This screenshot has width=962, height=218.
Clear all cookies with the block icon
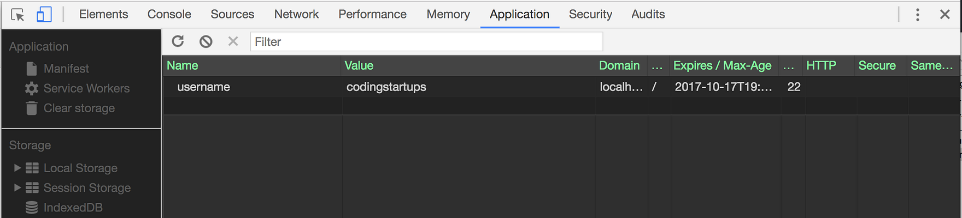[206, 41]
